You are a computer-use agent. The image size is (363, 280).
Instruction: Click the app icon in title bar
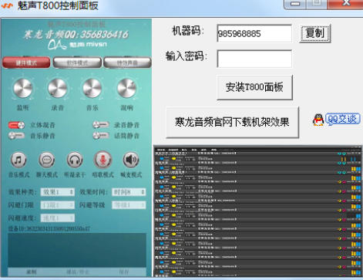(7, 5)
